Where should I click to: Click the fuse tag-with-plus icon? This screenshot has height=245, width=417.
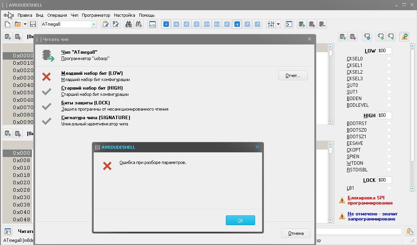(391, 37)
